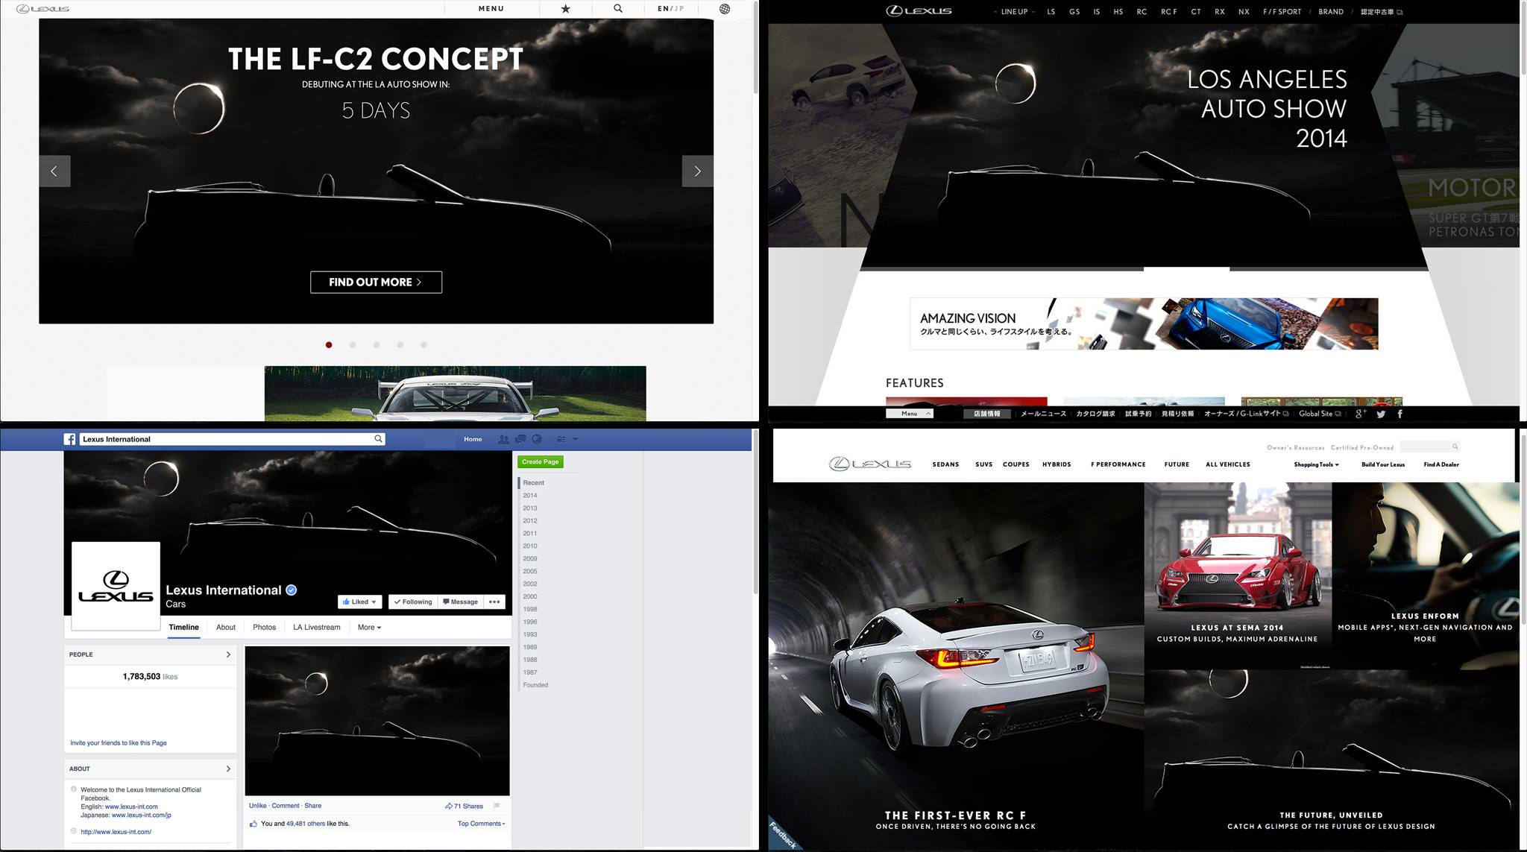Screen dimensions: 1527x852
Task: Select third carousel dot under LF-C2 banner
Action: pyautogui.click(x=377, y=345)
